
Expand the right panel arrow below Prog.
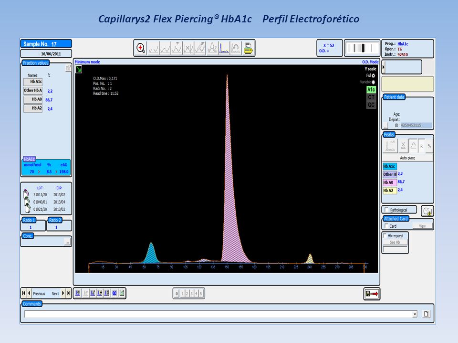point(384,67)
